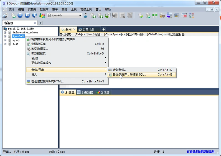
Task: Open the 编辑 menu
Action: click(x=21, y=9)
